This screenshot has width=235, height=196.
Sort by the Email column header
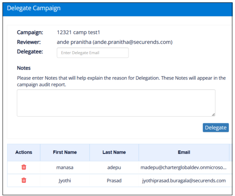(x=184, y=152)
